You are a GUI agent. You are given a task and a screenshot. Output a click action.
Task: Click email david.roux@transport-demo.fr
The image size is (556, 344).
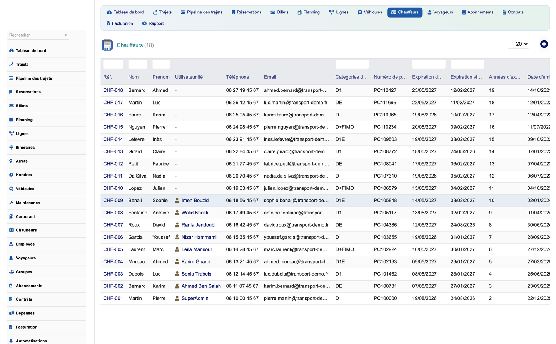click(296, 225)
